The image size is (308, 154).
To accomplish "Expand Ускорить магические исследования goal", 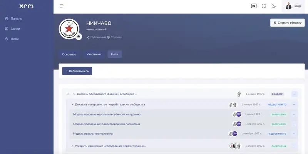I will (72, 146).
